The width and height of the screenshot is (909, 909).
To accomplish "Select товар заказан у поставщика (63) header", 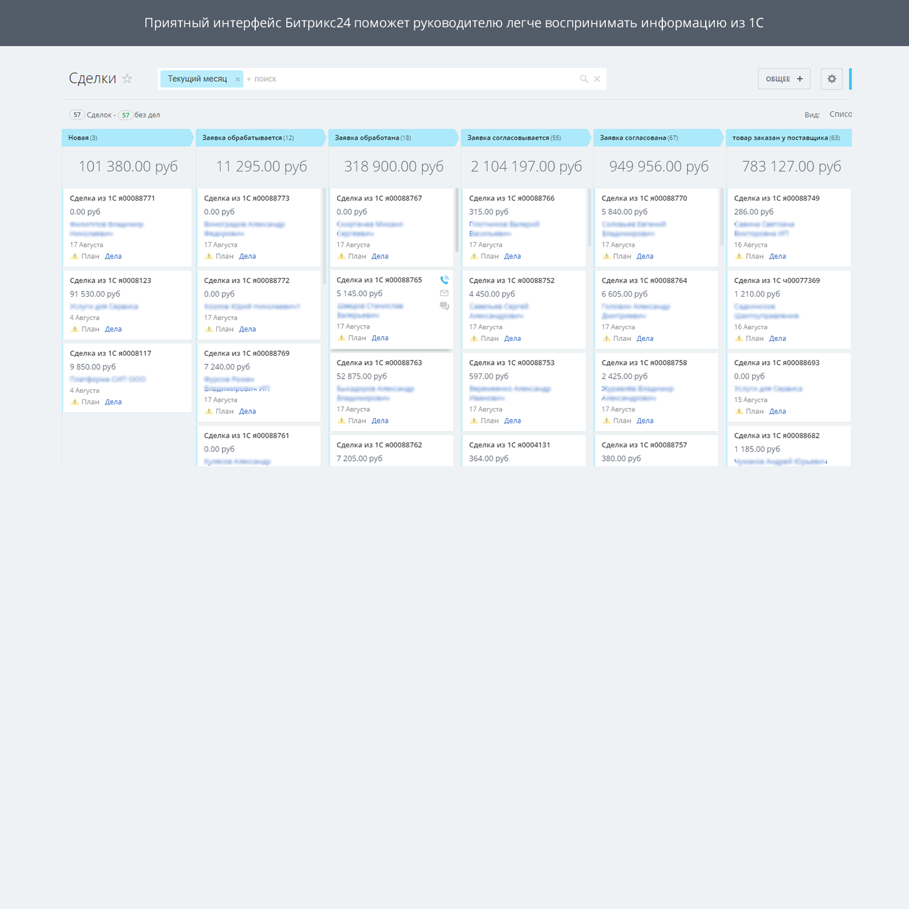I will tap(788, 138).
